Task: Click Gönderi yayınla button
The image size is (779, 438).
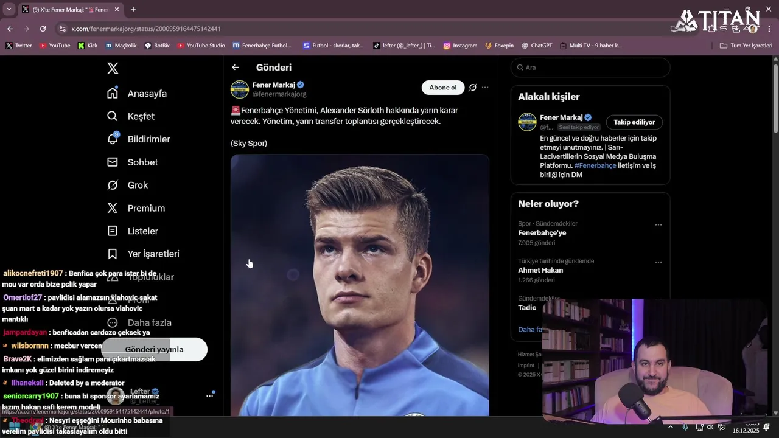Action: tap(154, 349)
